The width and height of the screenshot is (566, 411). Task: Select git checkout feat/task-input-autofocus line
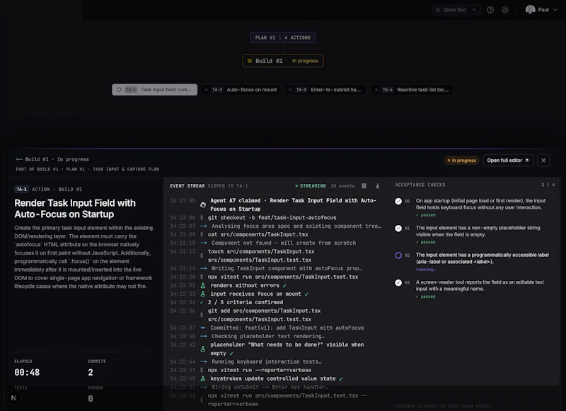coord(272,218)
